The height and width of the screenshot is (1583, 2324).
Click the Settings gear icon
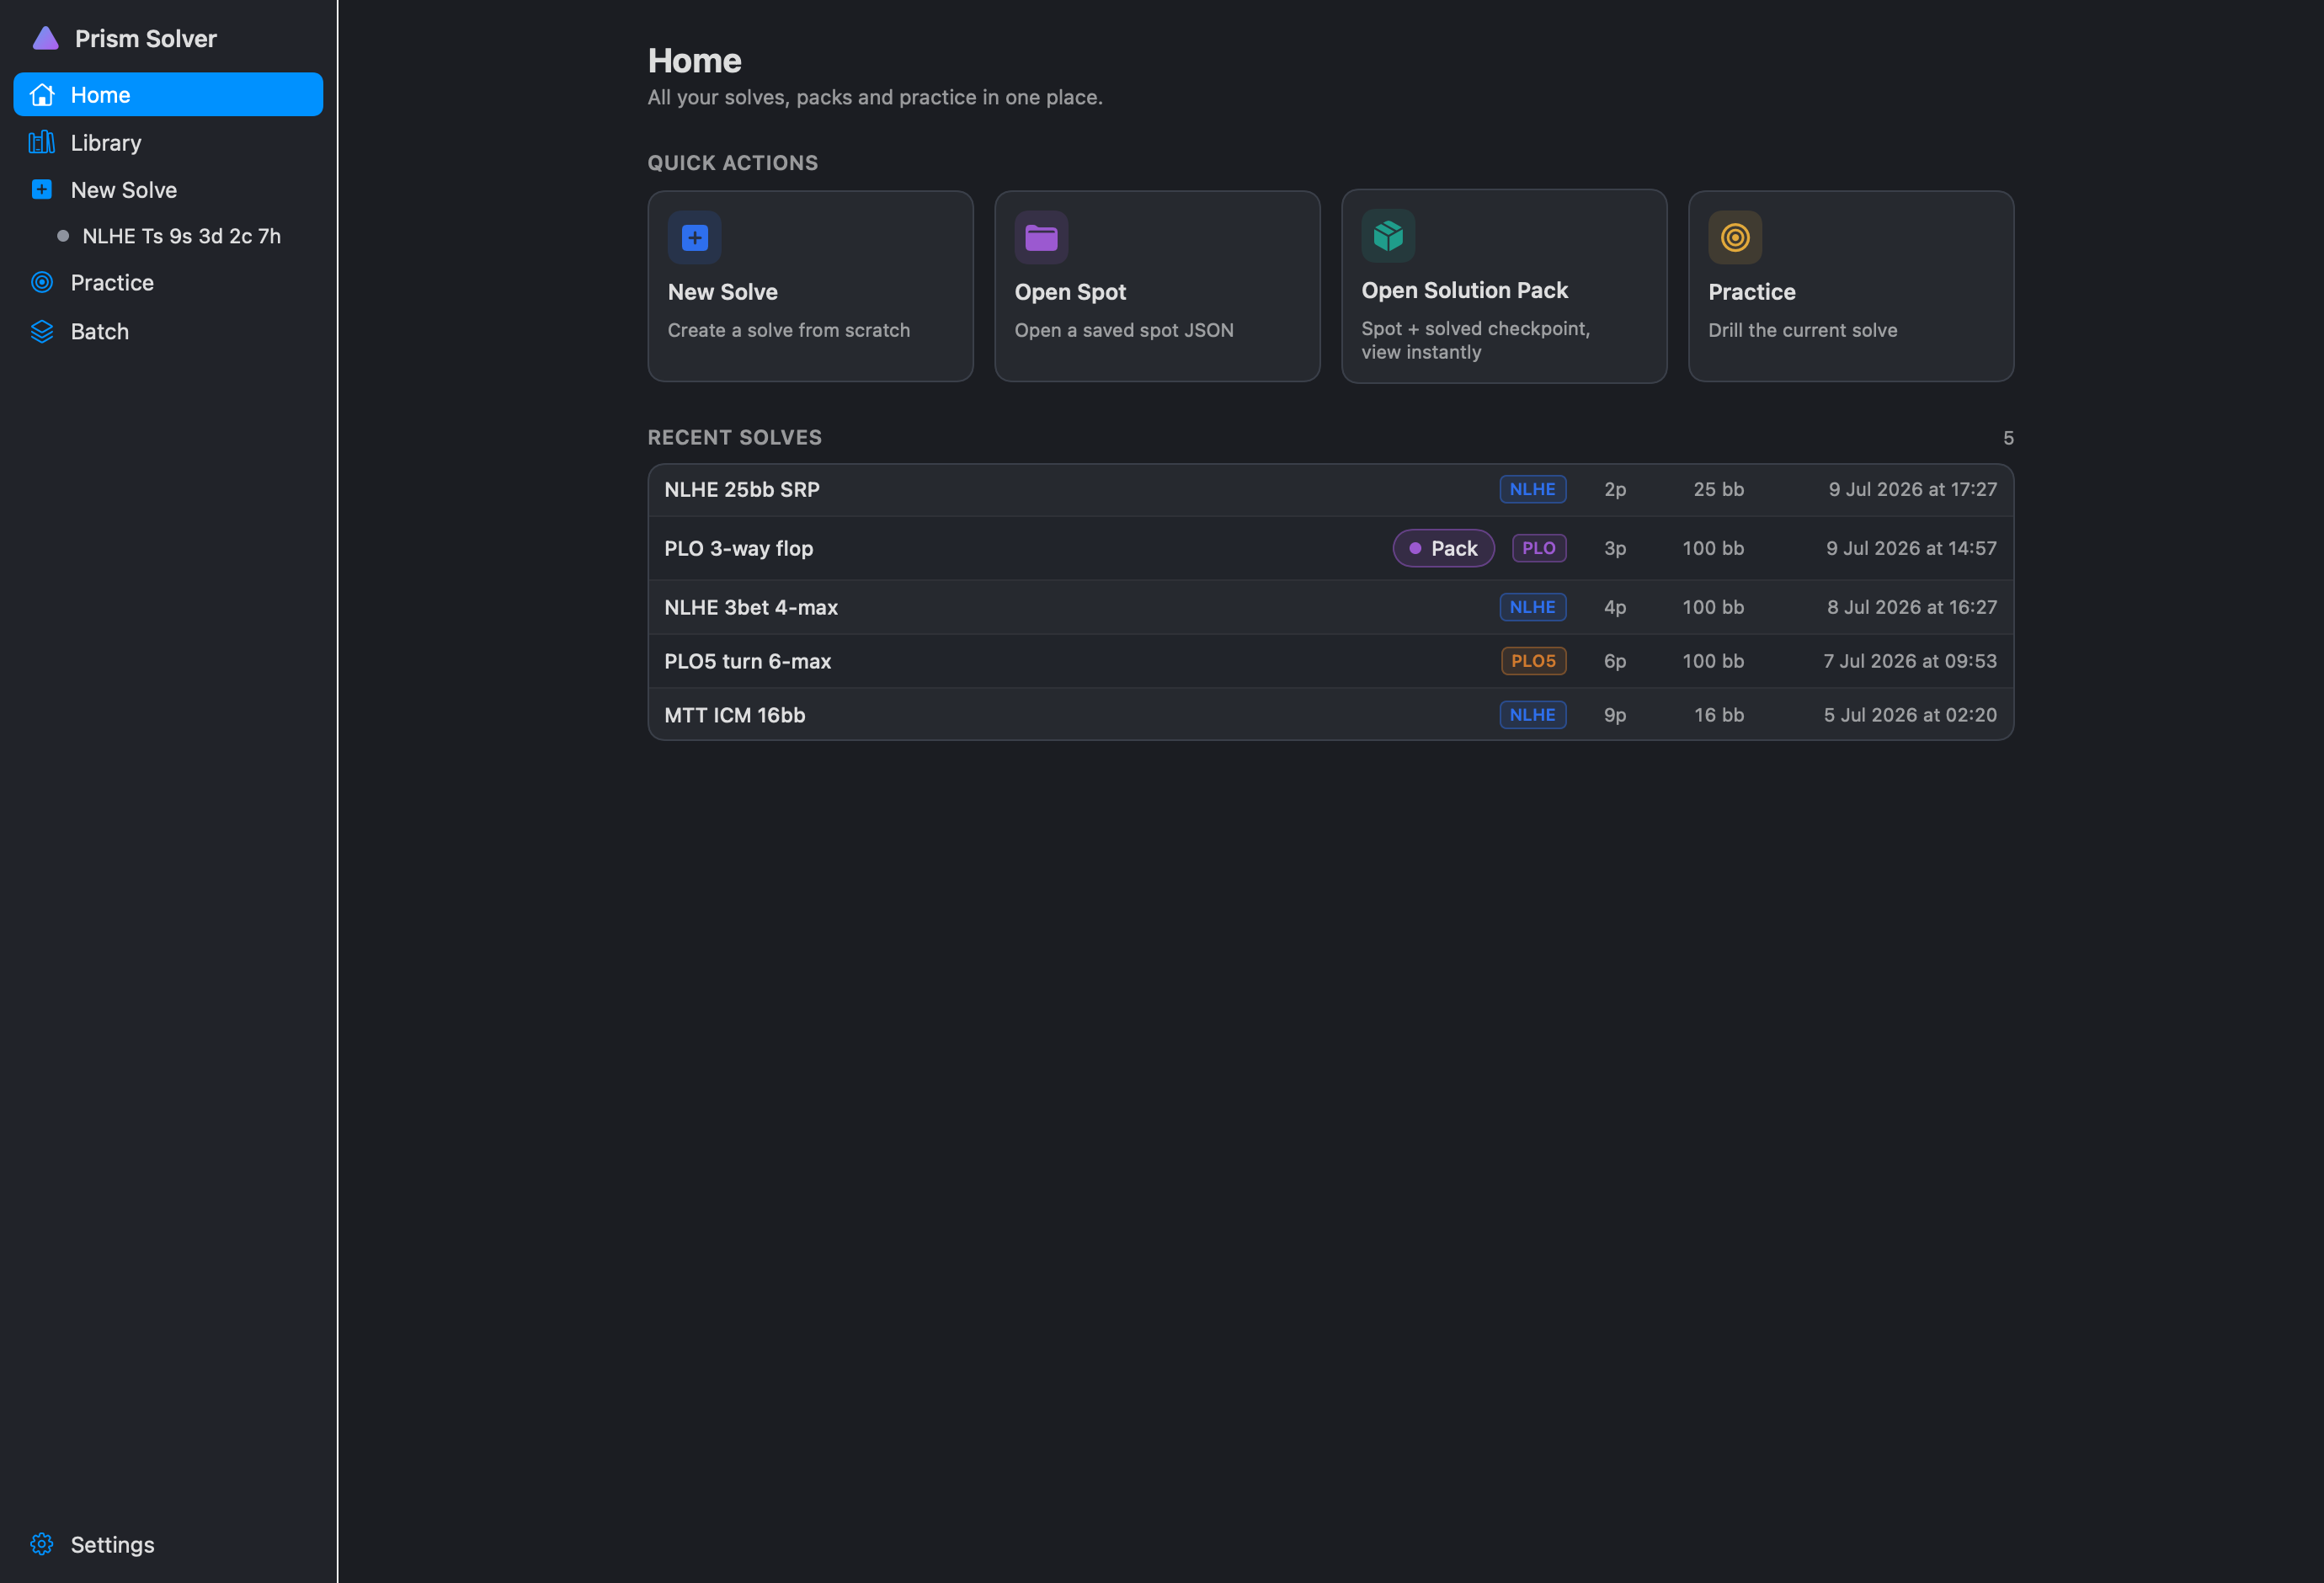click(42, 1544)
